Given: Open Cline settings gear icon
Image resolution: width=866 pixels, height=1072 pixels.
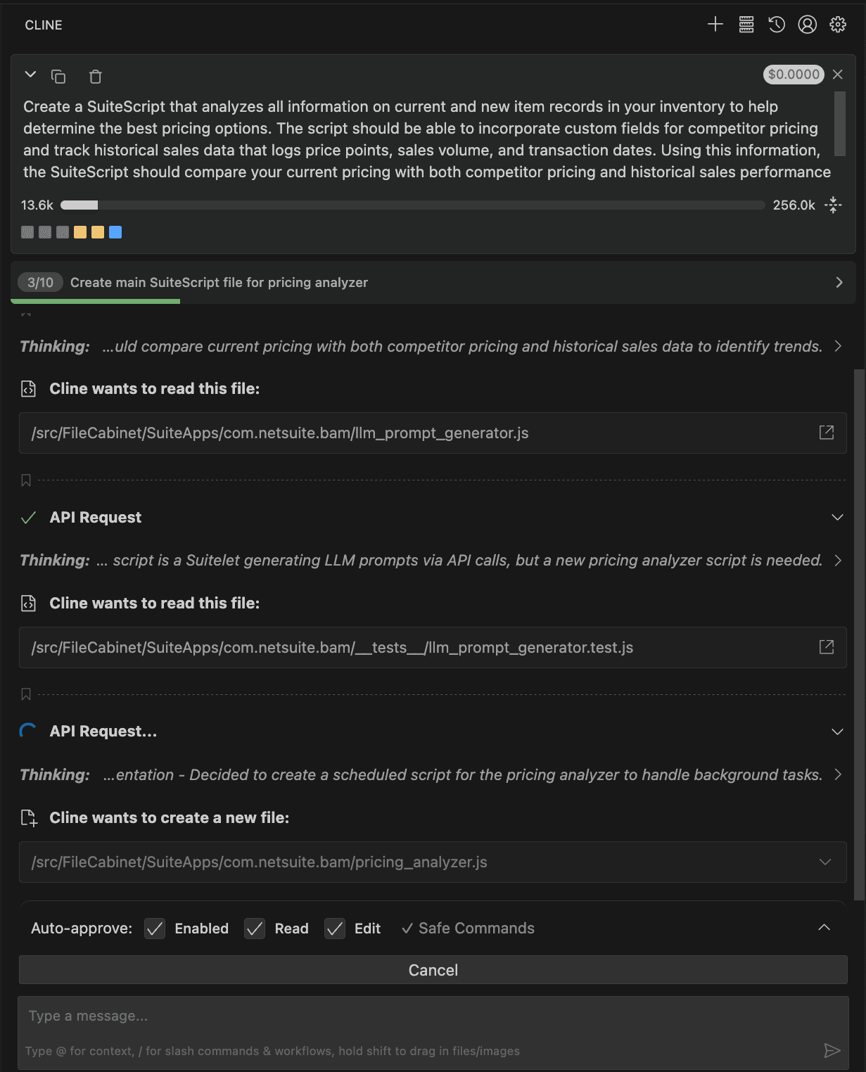Looking at the screenshot, I should click(x=837, y=25).
